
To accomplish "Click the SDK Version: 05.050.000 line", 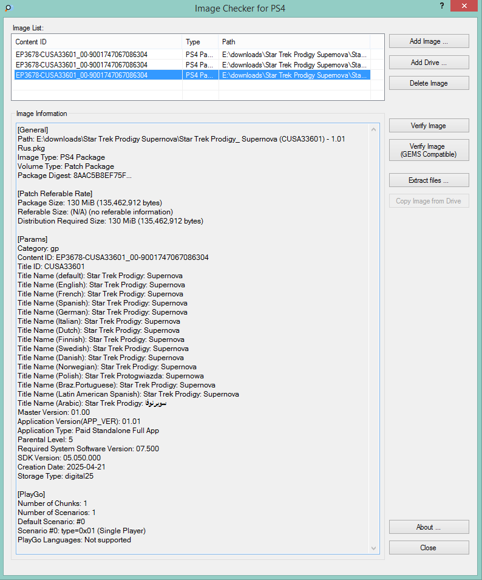I will (59, 458).
